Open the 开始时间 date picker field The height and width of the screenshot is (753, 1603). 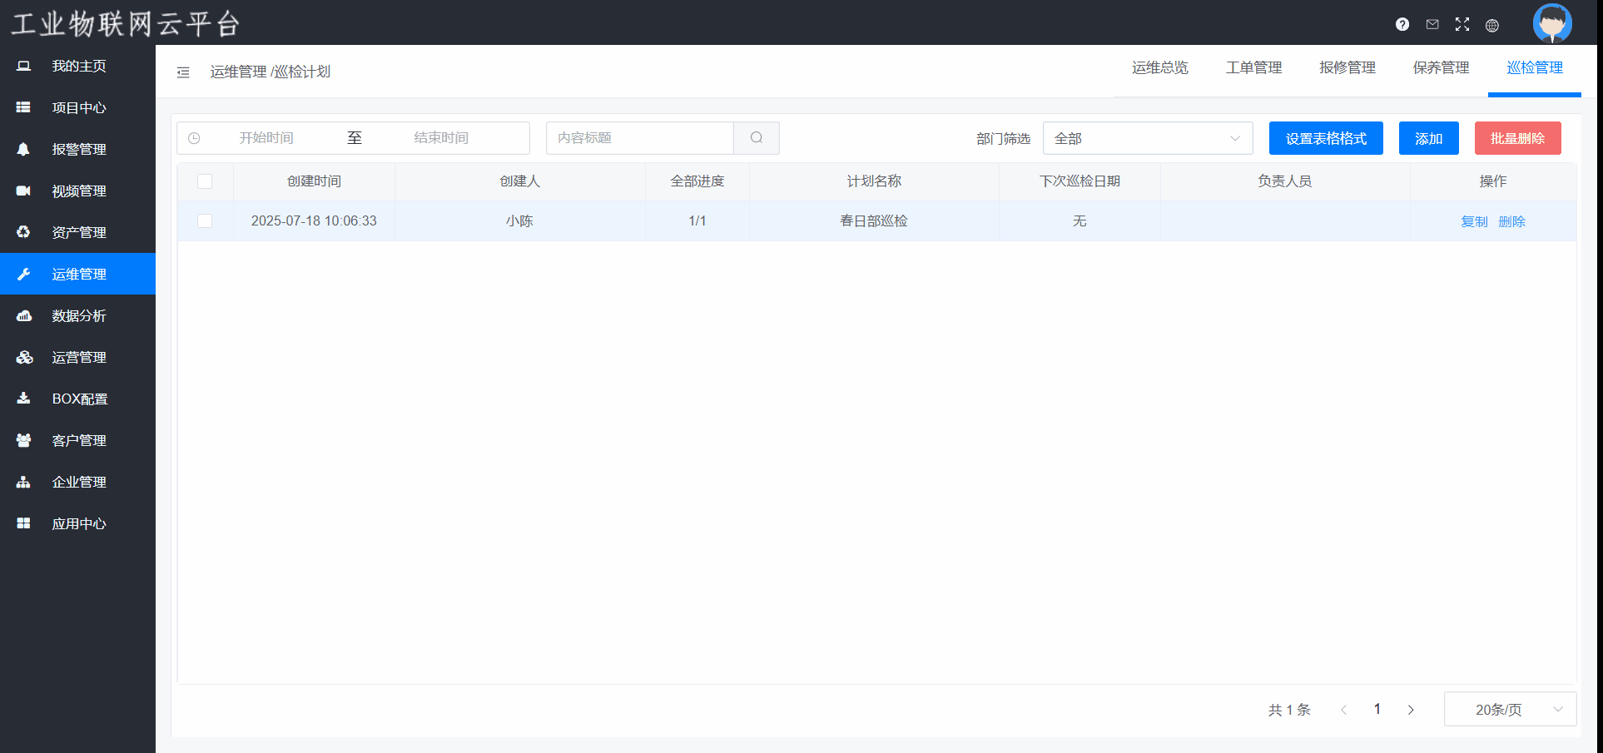pos(266,138)
